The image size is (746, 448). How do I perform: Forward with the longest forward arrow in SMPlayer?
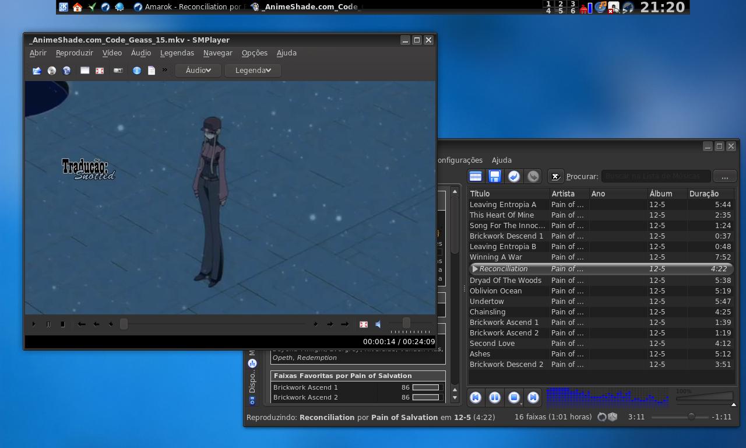[344, 324]
